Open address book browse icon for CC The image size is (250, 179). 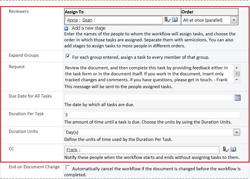(x=233, y=149)
